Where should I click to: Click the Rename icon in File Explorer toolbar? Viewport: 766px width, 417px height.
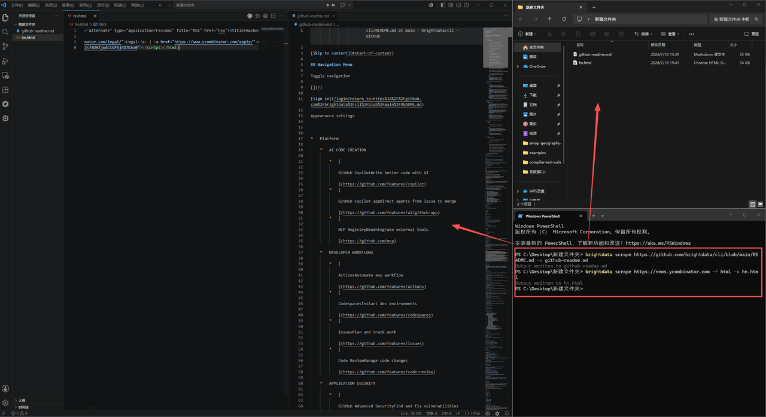(592, 34)
